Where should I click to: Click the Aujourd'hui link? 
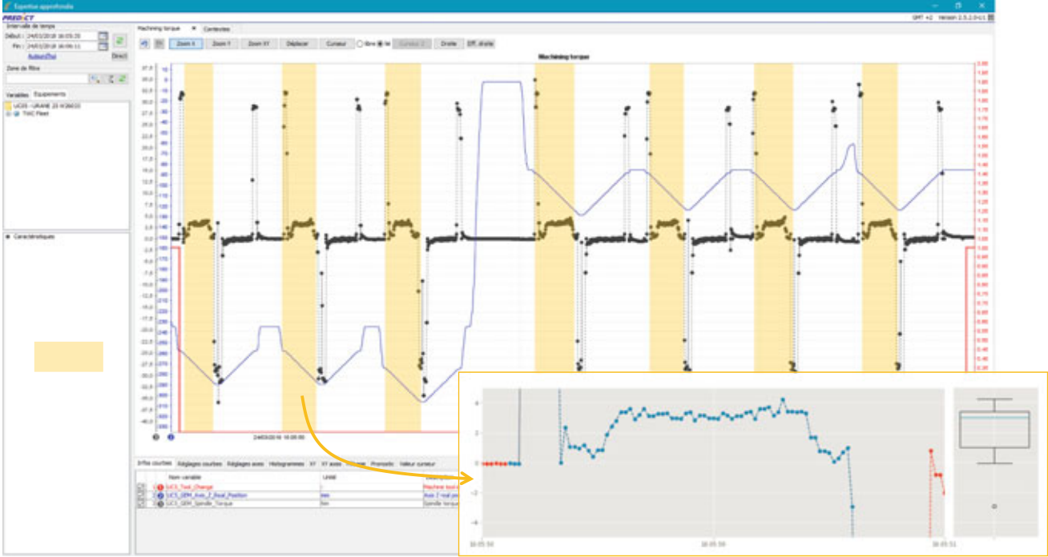coord(41,56)
